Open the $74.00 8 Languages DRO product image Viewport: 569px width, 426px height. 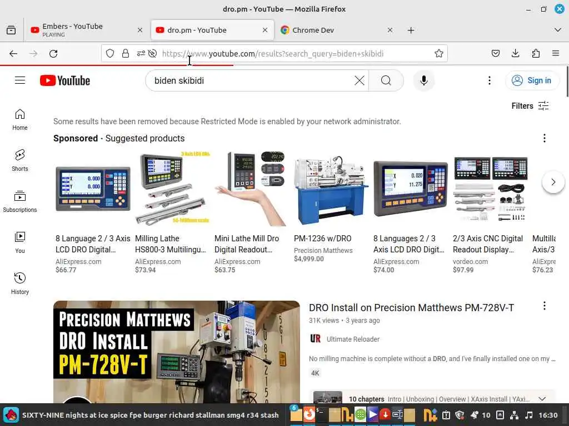coord(411,189)
